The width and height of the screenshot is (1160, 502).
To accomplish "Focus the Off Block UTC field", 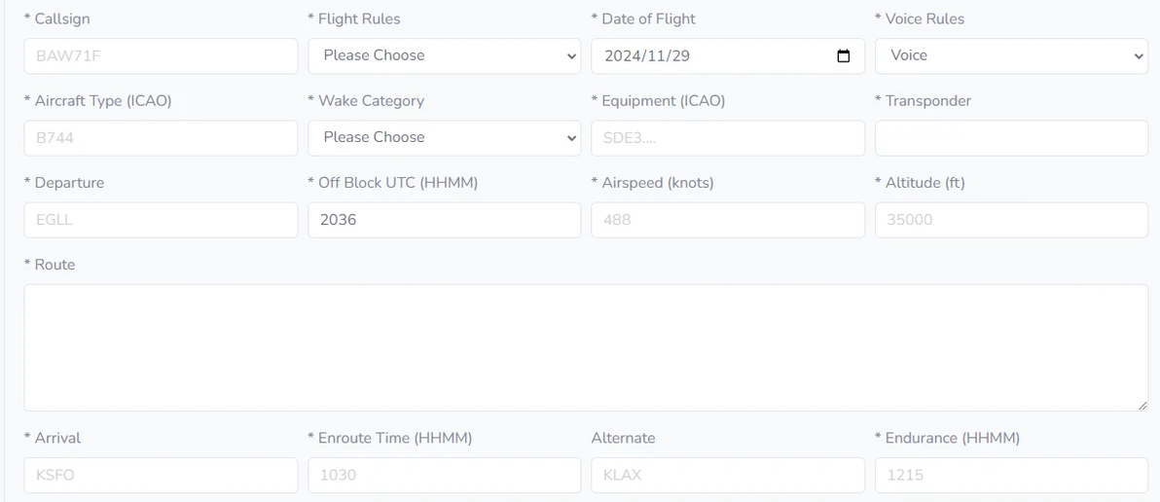I will (x=444, y=220).
